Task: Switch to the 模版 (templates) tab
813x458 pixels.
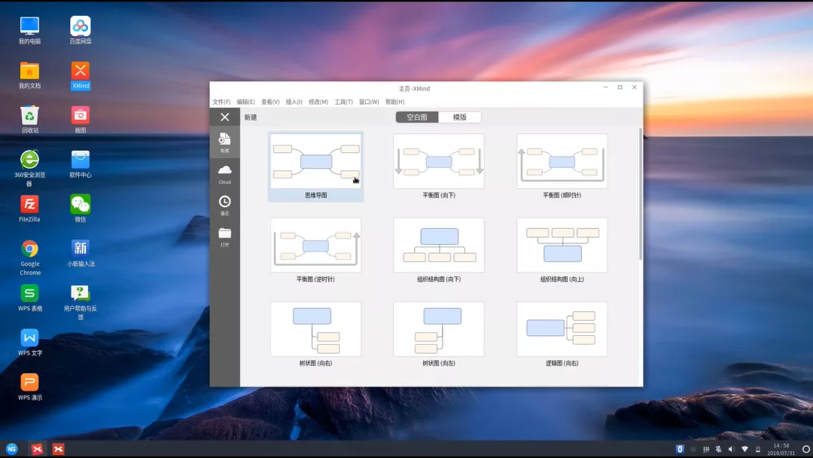Action: tap(460, 118)
